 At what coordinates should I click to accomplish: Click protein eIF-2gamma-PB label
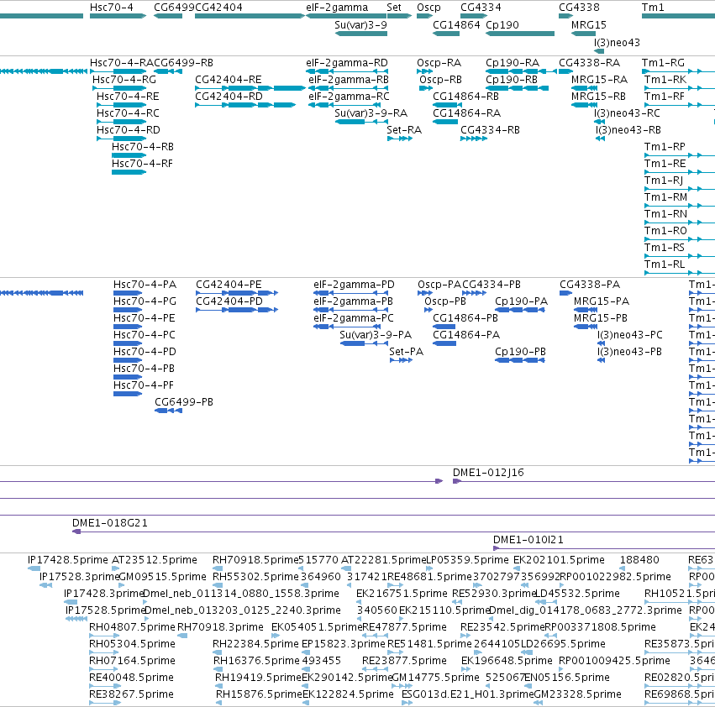[353, 301]
